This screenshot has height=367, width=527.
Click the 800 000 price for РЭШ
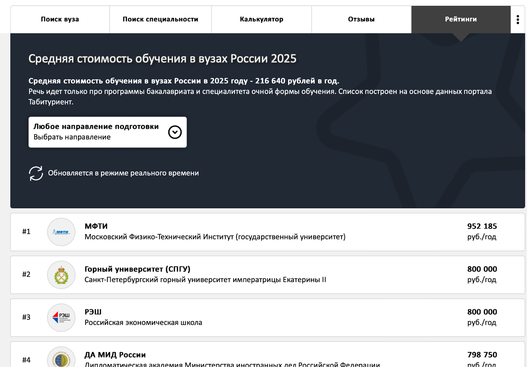[x=482, y=312]
